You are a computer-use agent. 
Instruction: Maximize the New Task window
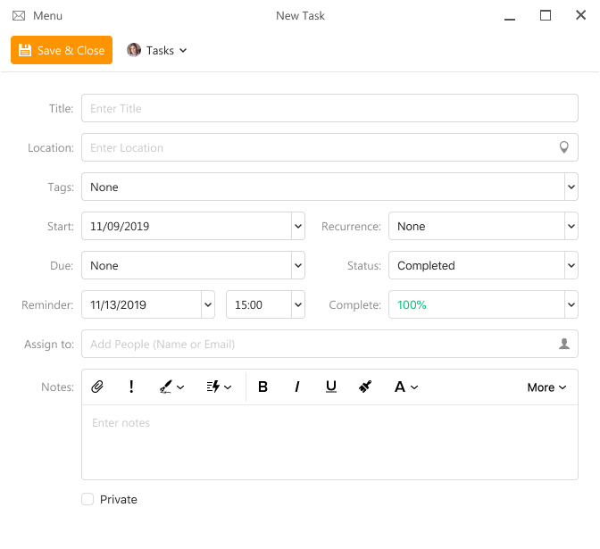click(x=546, y=16)
